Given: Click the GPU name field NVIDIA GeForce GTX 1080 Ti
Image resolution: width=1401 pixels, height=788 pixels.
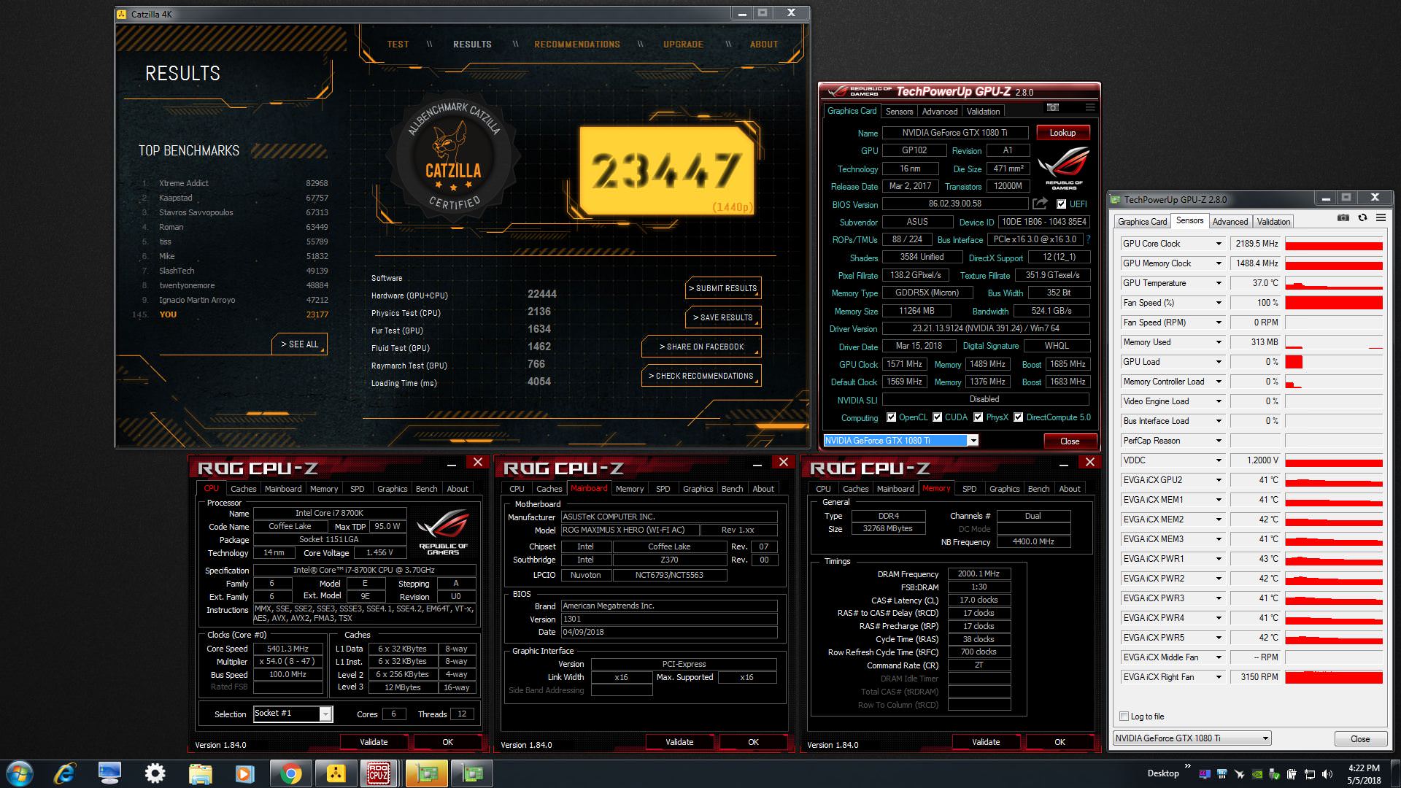Looking at the screenshot, I should 955,133.
